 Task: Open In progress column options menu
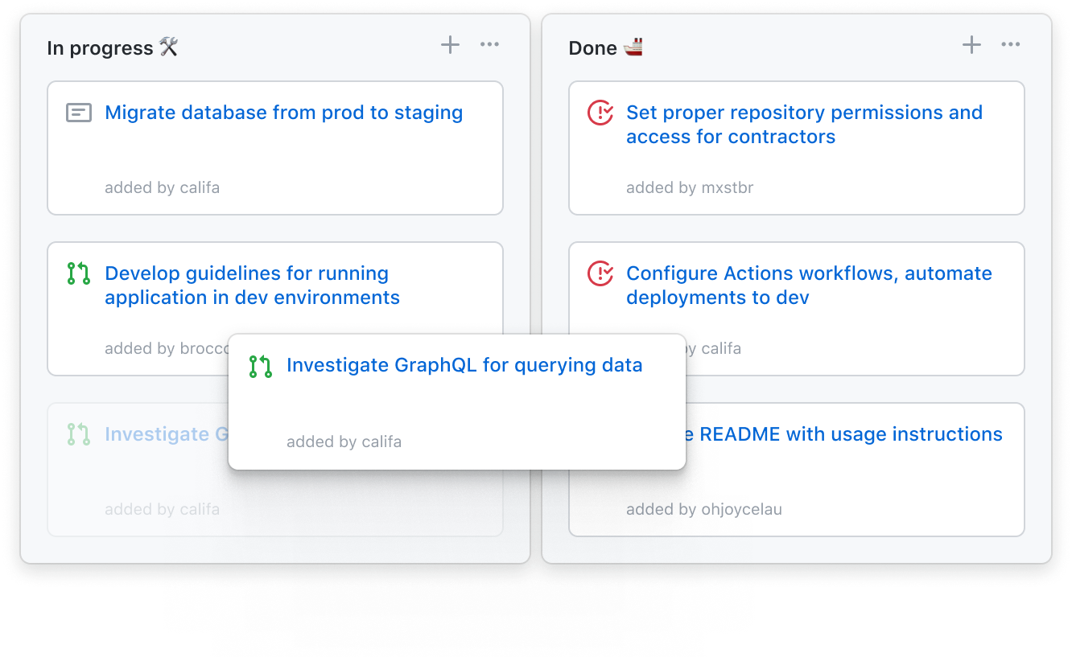tap(489, 45)
